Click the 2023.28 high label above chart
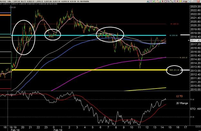Image resolution: width=201 pixels, height=131 pixels. click(13, 7)
